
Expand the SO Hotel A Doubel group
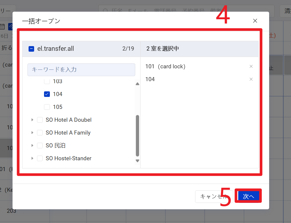point(32,120)
